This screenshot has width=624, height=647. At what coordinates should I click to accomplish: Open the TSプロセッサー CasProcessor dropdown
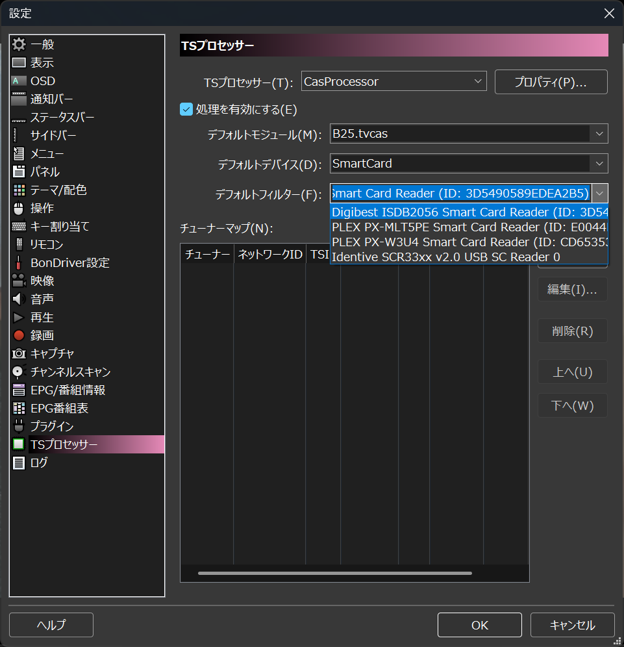click(x=394, y=81)
